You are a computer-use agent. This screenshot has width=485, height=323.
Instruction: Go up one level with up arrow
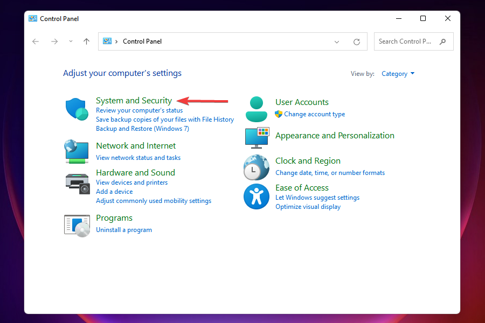(86, 41)
